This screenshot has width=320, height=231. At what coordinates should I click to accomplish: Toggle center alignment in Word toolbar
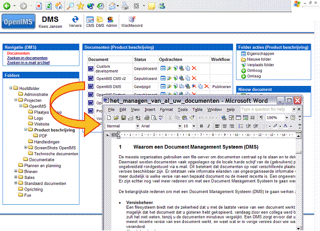pyautogui.click(x=224, y=126)
